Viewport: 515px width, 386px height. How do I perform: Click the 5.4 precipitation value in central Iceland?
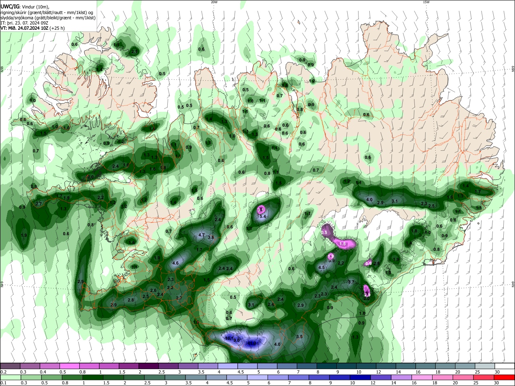[x=263, y=217]
